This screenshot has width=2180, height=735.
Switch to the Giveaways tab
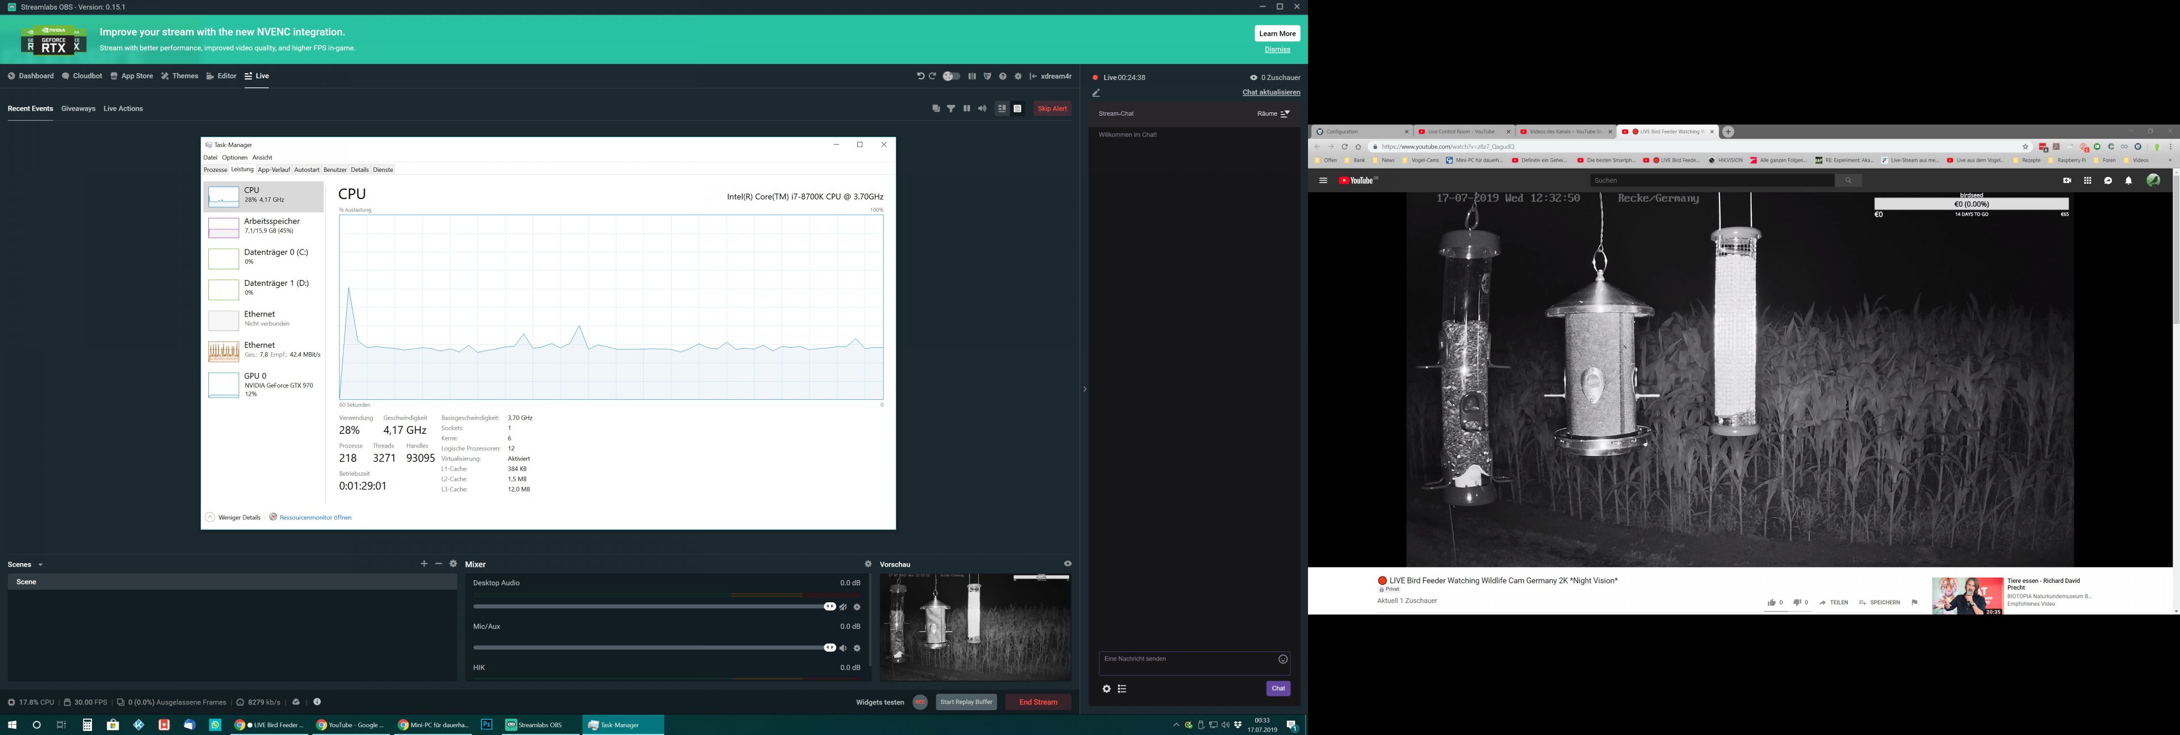point(78,108)
